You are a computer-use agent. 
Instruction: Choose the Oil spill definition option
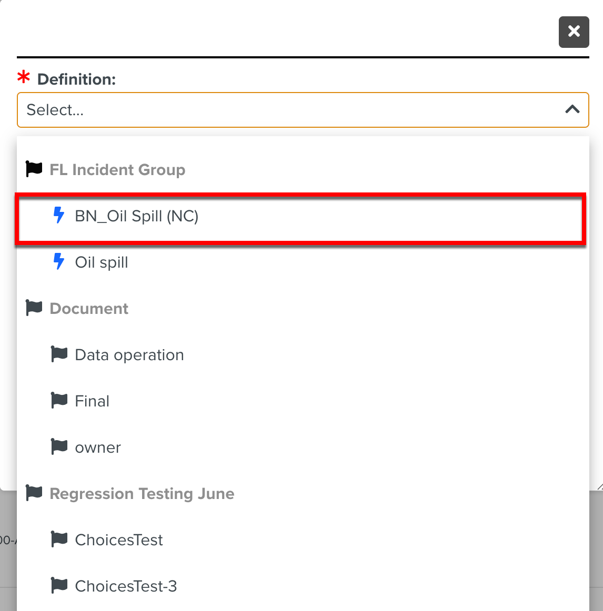102,262
